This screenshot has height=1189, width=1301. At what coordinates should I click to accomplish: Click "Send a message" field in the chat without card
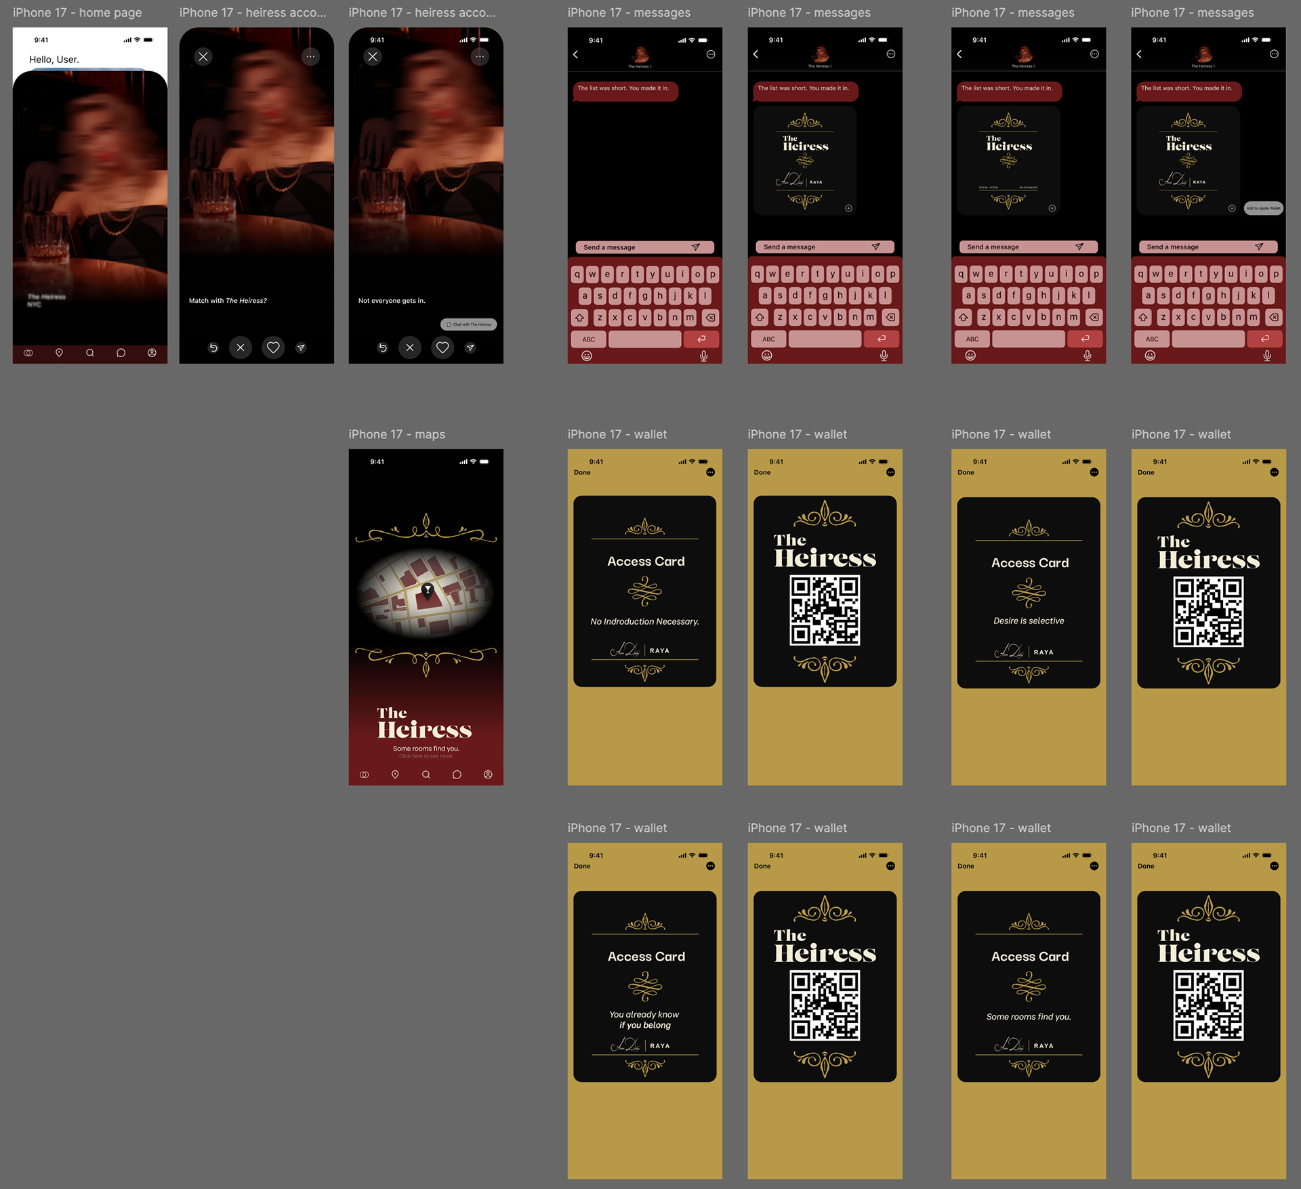[x=645, y=247]
